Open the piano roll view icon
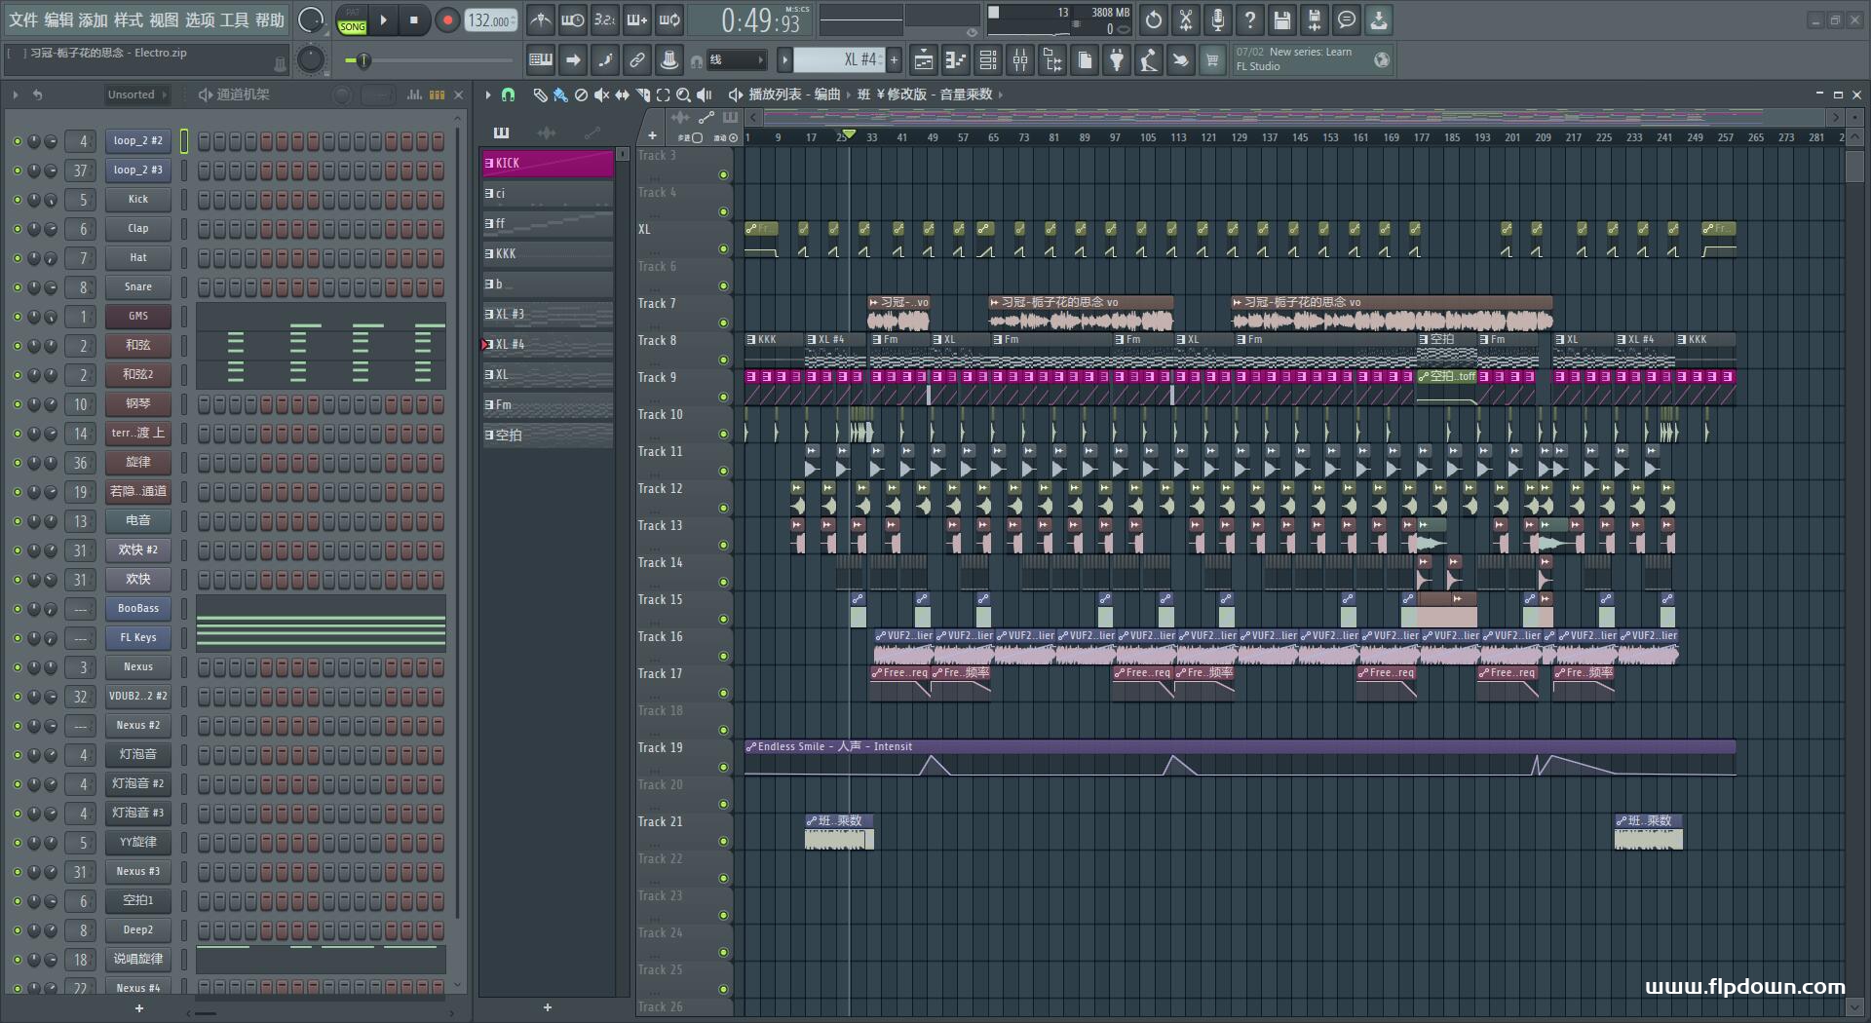 pyautogui.click(x=956, y=60)
